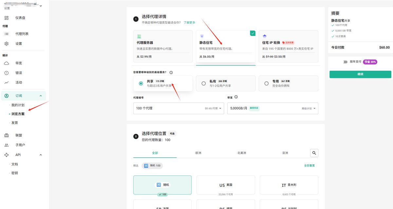
Task: Click 100个代理 in the summary
Action: point(341,25)
